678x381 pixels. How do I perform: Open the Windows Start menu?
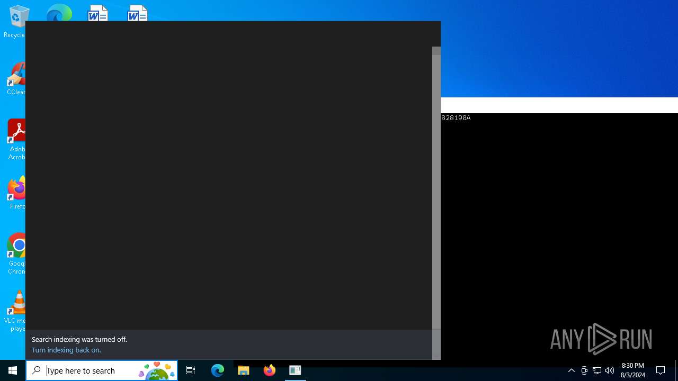[13, 370]
